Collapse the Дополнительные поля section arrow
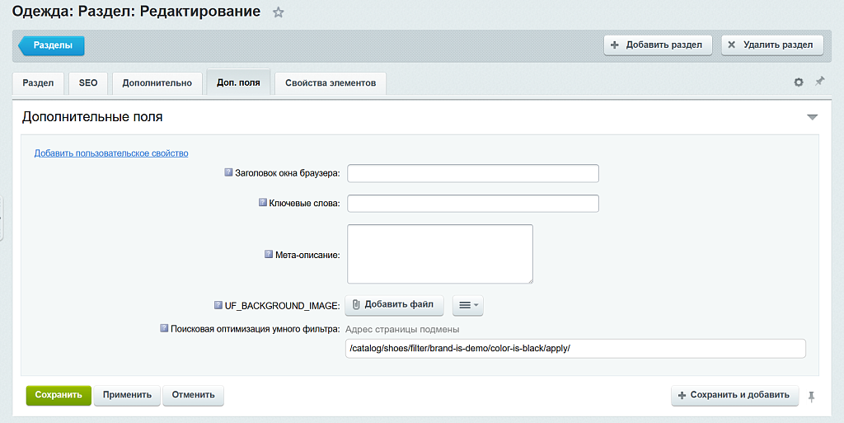The image size is (844, 423). (x=812, y=117)
